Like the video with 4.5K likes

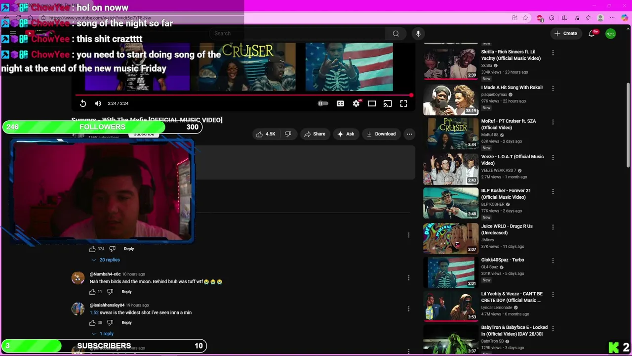pyautogui.click(x=266, y=134)
